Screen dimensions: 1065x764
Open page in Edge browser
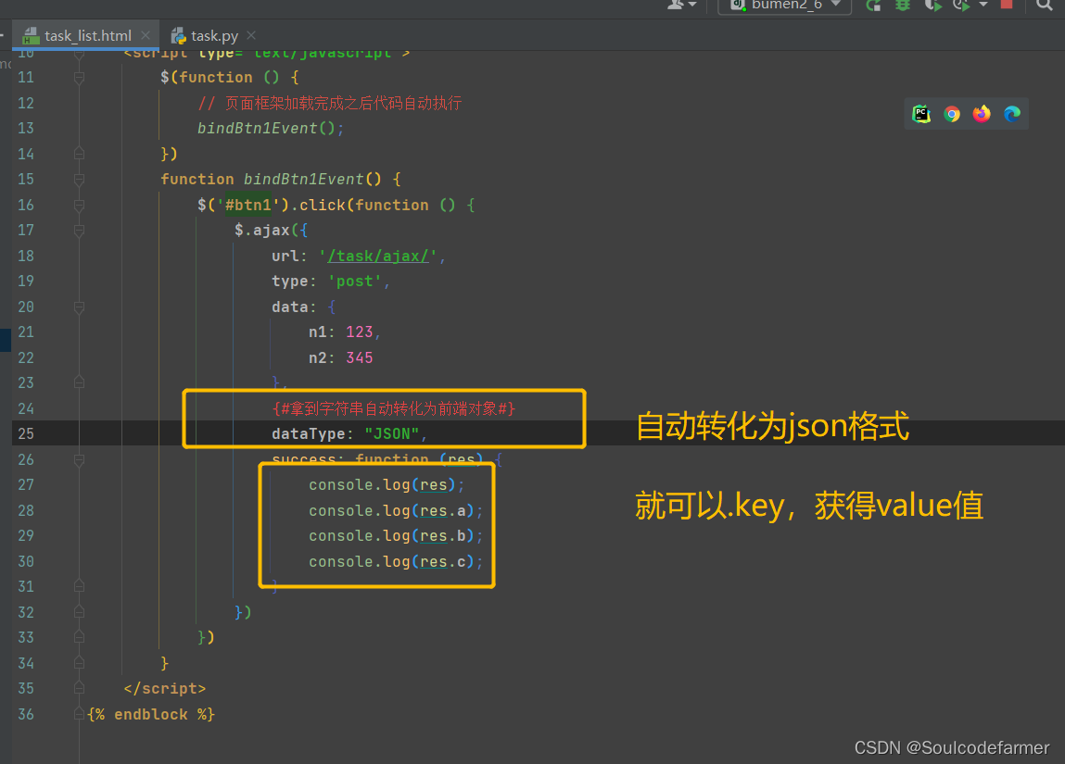pos(1012,114)
